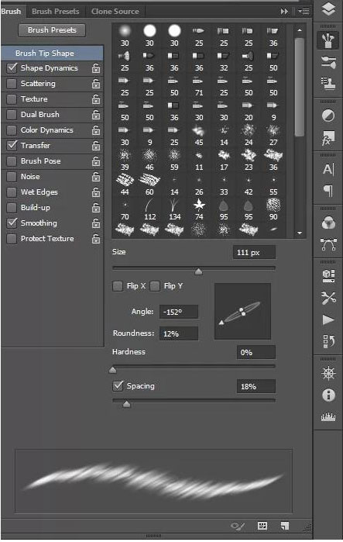Screen dimensions: 343x542
Task: Switch to the Clone Source tab
Action: (x=115, y=12)
